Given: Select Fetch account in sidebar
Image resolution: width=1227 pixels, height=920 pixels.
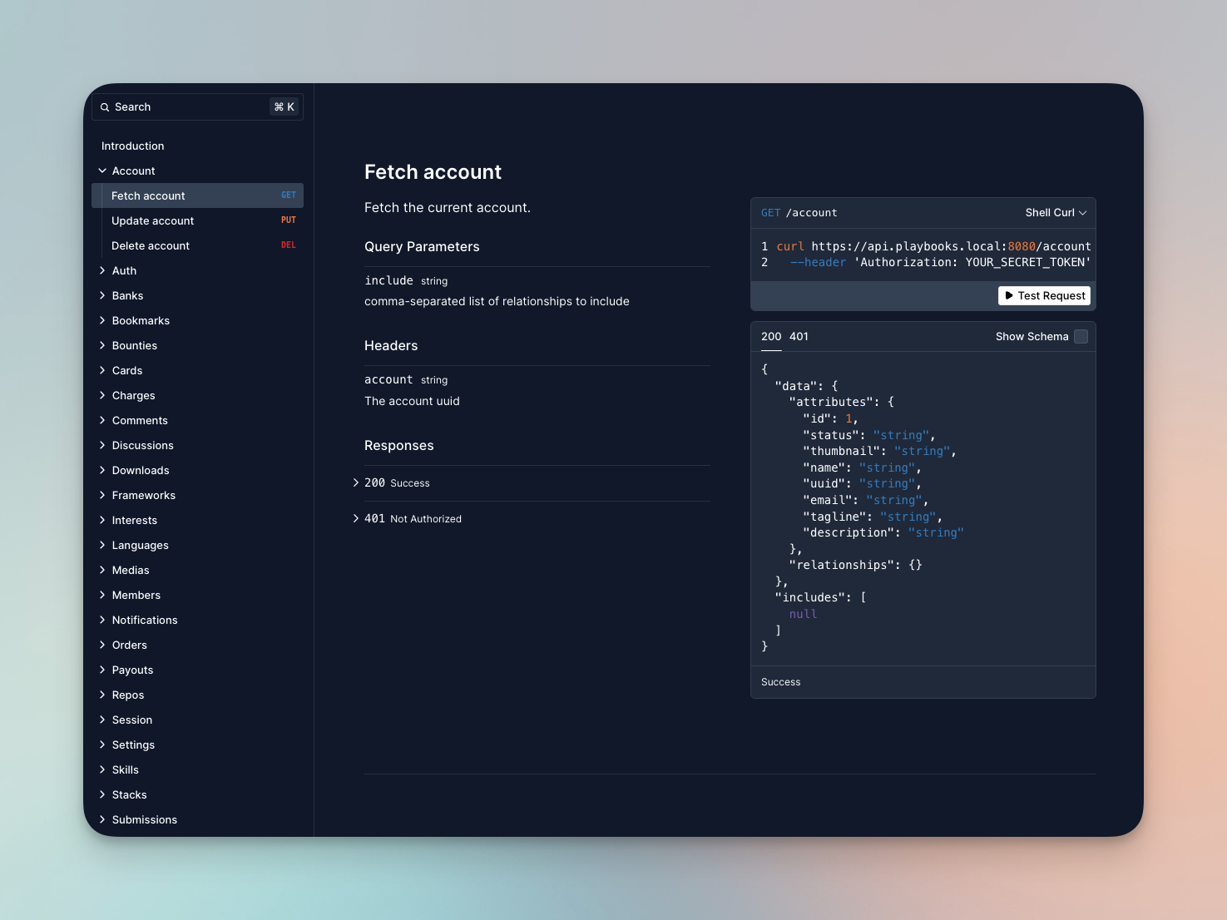Looking at the screenshot, I should tap(197, 195).
